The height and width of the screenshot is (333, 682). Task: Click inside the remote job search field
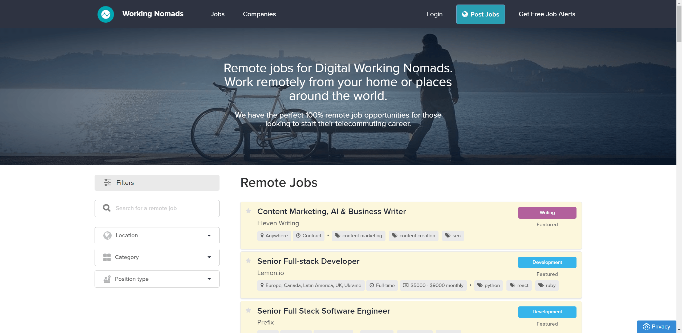pyautogui.click(x=160, y=208)
